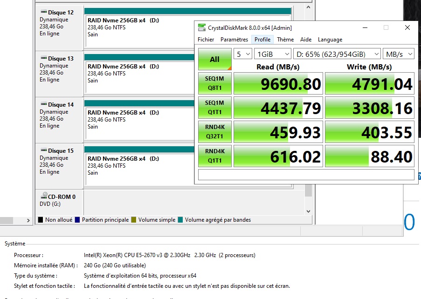Click the SEQ1M Q1T1 write result 3308.16
The image size is (421, 299).
pos(369,108)
